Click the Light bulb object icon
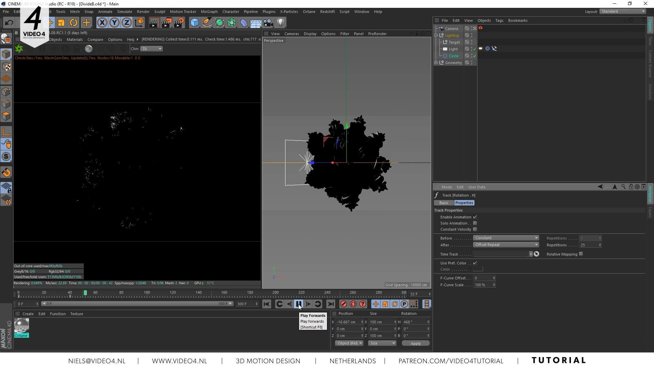Image resolution: width=654 pixels, height=368 pixels. tap(280, 23)
